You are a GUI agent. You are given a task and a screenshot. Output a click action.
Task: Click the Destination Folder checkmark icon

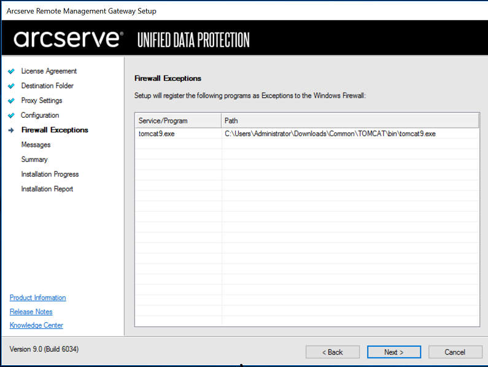click(x=11, y=86)
